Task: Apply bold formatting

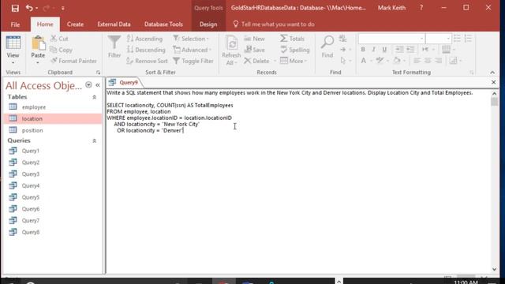Action: [x=363, y=49]
